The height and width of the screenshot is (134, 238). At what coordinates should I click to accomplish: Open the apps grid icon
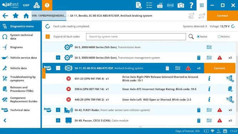point(202,5)
